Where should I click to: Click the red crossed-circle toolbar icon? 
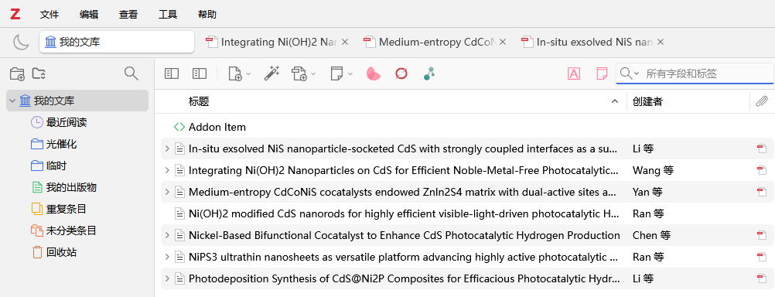point(401,73)
